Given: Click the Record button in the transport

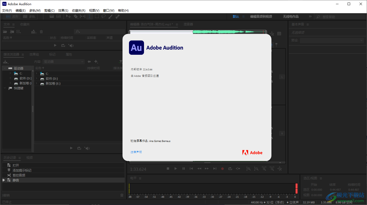Looking at the screenshot, I should tap(222, 168).
